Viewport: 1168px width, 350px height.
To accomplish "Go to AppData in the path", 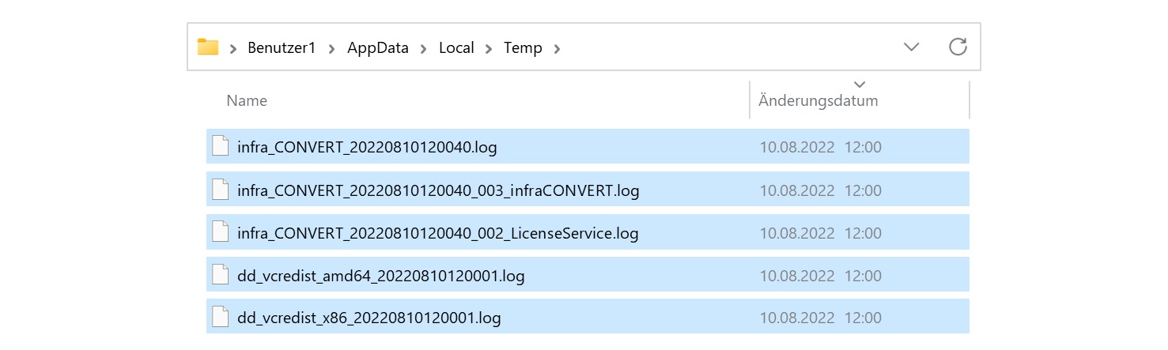I will [x=378, y=48].
